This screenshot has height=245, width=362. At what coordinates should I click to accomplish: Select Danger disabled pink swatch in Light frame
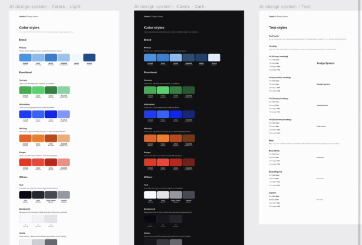64,162
